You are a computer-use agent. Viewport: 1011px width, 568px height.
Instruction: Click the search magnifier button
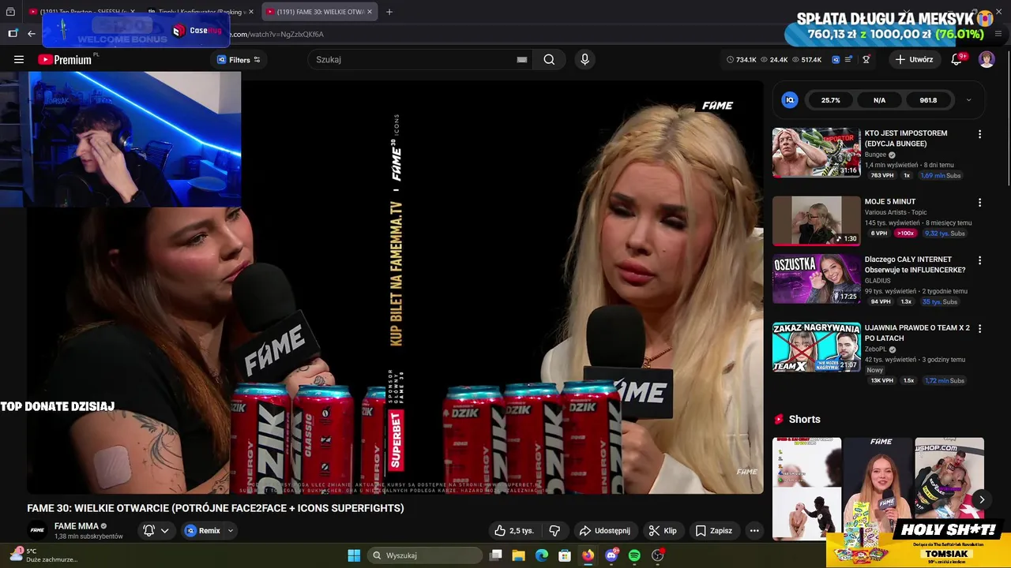pos(549,59)
